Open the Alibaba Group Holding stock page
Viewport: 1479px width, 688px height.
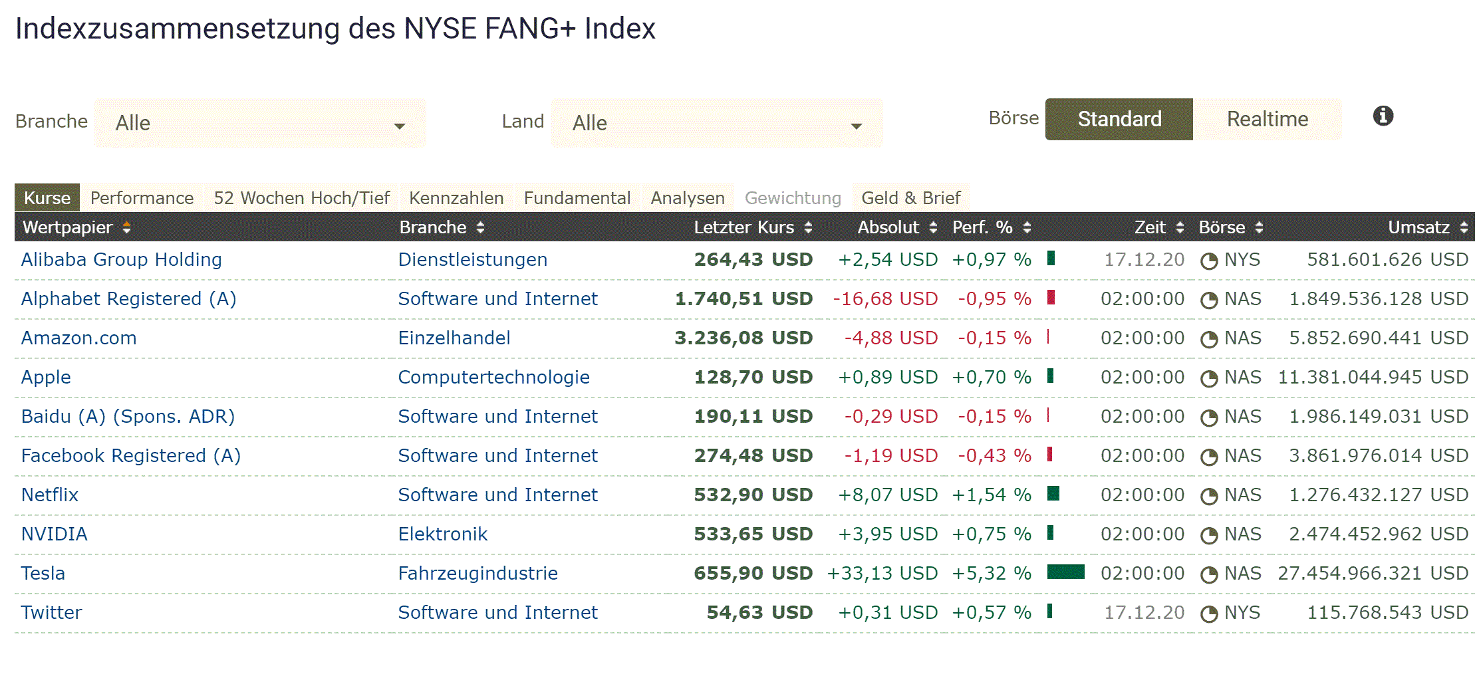coord(121,259)
